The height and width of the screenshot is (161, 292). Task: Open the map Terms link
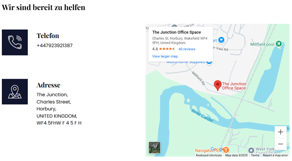[x=255, y=155]
